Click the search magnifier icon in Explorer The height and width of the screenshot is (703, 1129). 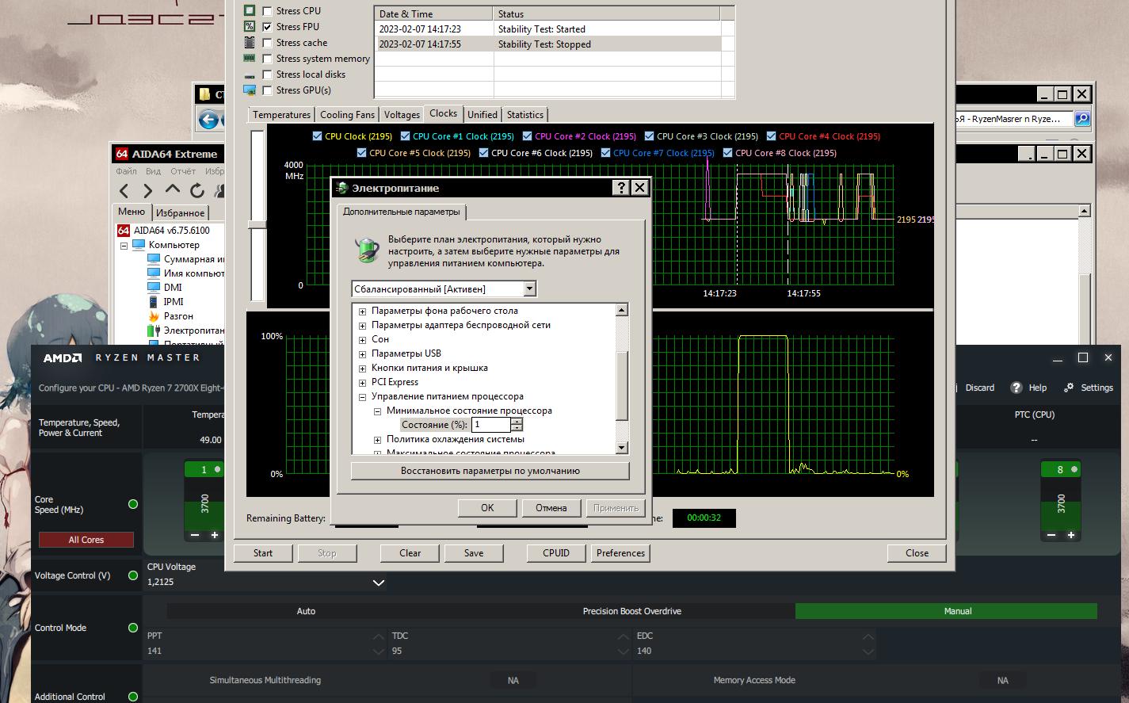pos(1081,119)
